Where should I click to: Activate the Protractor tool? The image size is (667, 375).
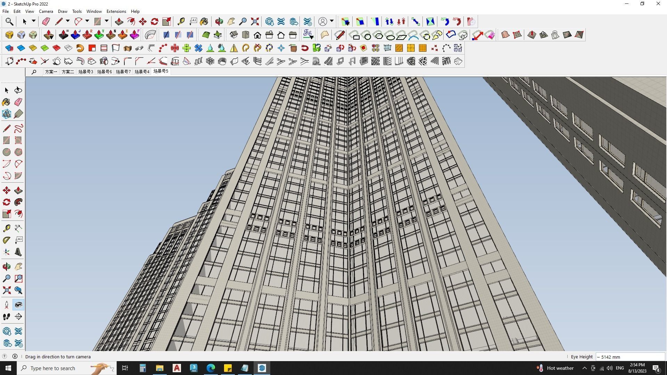(6, 240)
